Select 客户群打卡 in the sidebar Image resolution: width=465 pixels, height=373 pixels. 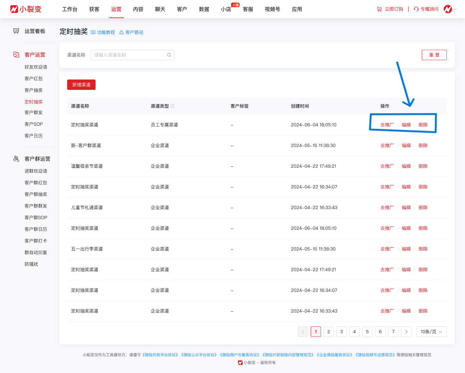pyautogui.click(x=36, y=241)
